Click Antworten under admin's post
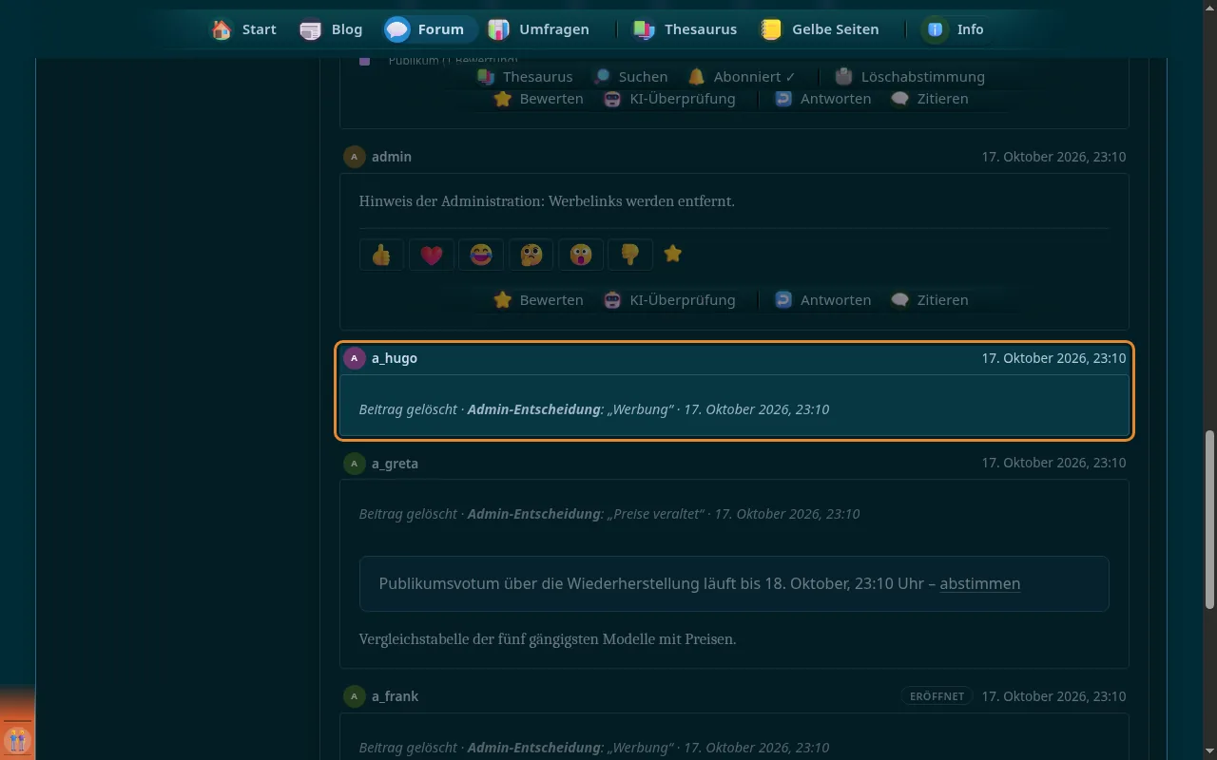 (x=823, y=300)
